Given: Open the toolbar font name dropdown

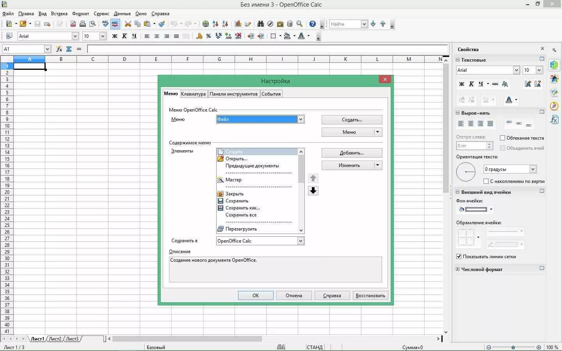Looking at the screenshot, I should [x=75, y=36].
